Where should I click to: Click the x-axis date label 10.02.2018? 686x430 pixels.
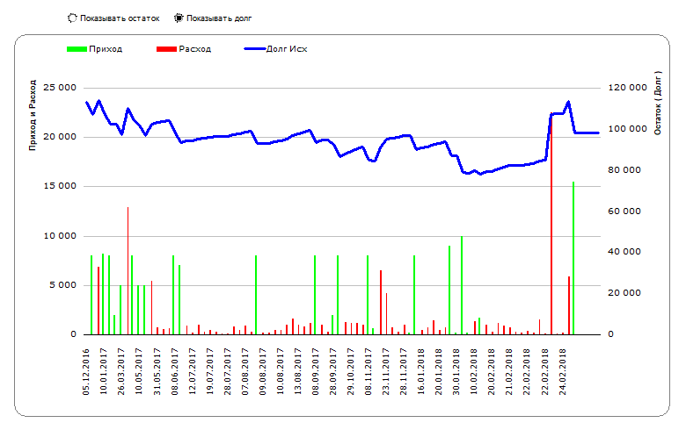pyautogui.click(x=474, y=372)
